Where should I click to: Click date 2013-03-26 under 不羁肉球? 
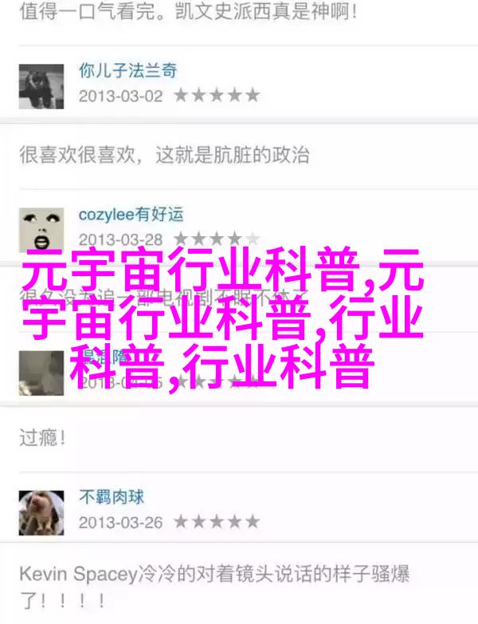pyautogui.click(x=121, y=523)
